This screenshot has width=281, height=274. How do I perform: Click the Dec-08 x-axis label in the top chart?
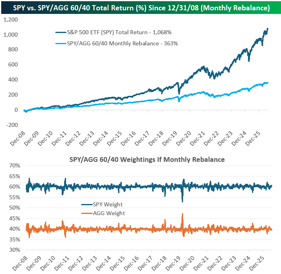click(x=18, y=138)
